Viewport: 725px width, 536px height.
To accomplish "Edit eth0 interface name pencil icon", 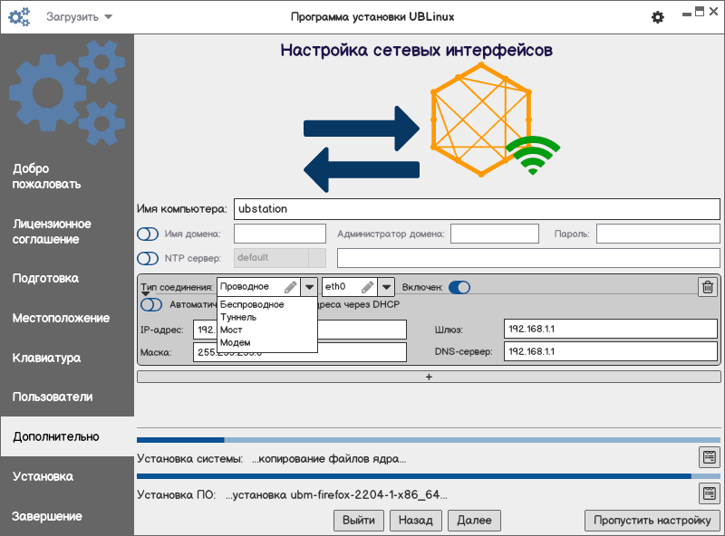I will pyautogui.click(x=368, y=287).
